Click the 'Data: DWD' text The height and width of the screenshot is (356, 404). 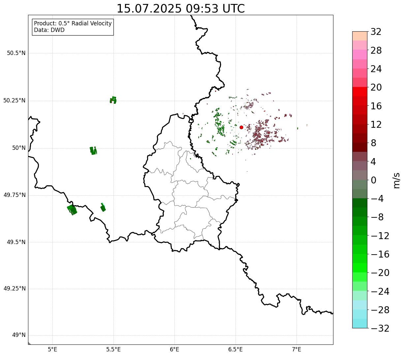click(49, 30)
